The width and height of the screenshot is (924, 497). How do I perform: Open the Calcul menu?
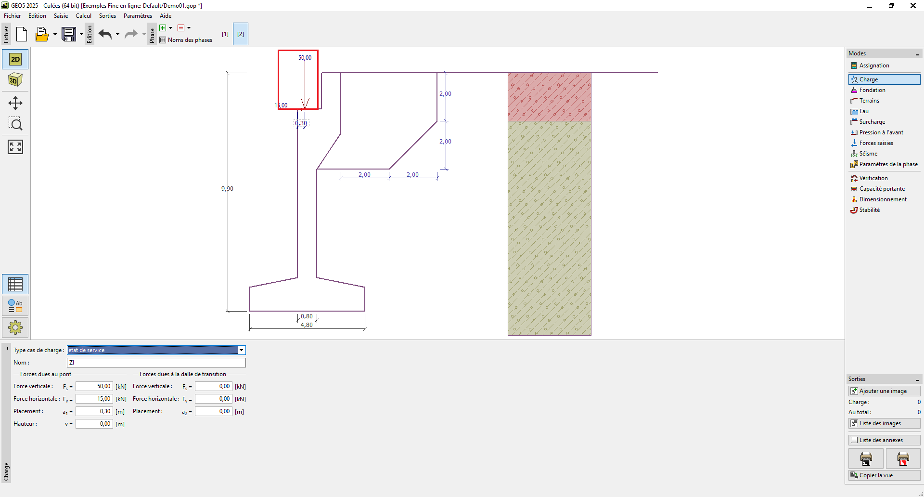[x=83, y=16]
